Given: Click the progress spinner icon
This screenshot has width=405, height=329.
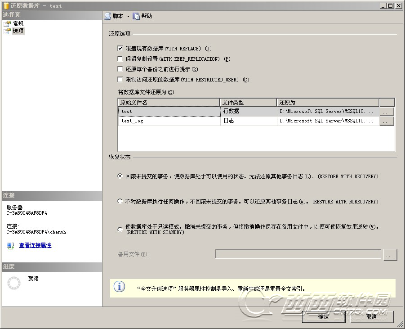Looking at the screenshot, I should click(x=14, y=283).
